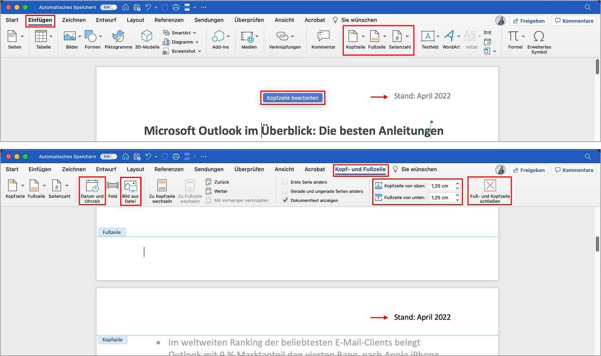Click the undo arrow in top window title bar
Image resolution: width=601 pixels, height=356 pixels.
pos(148,7)
